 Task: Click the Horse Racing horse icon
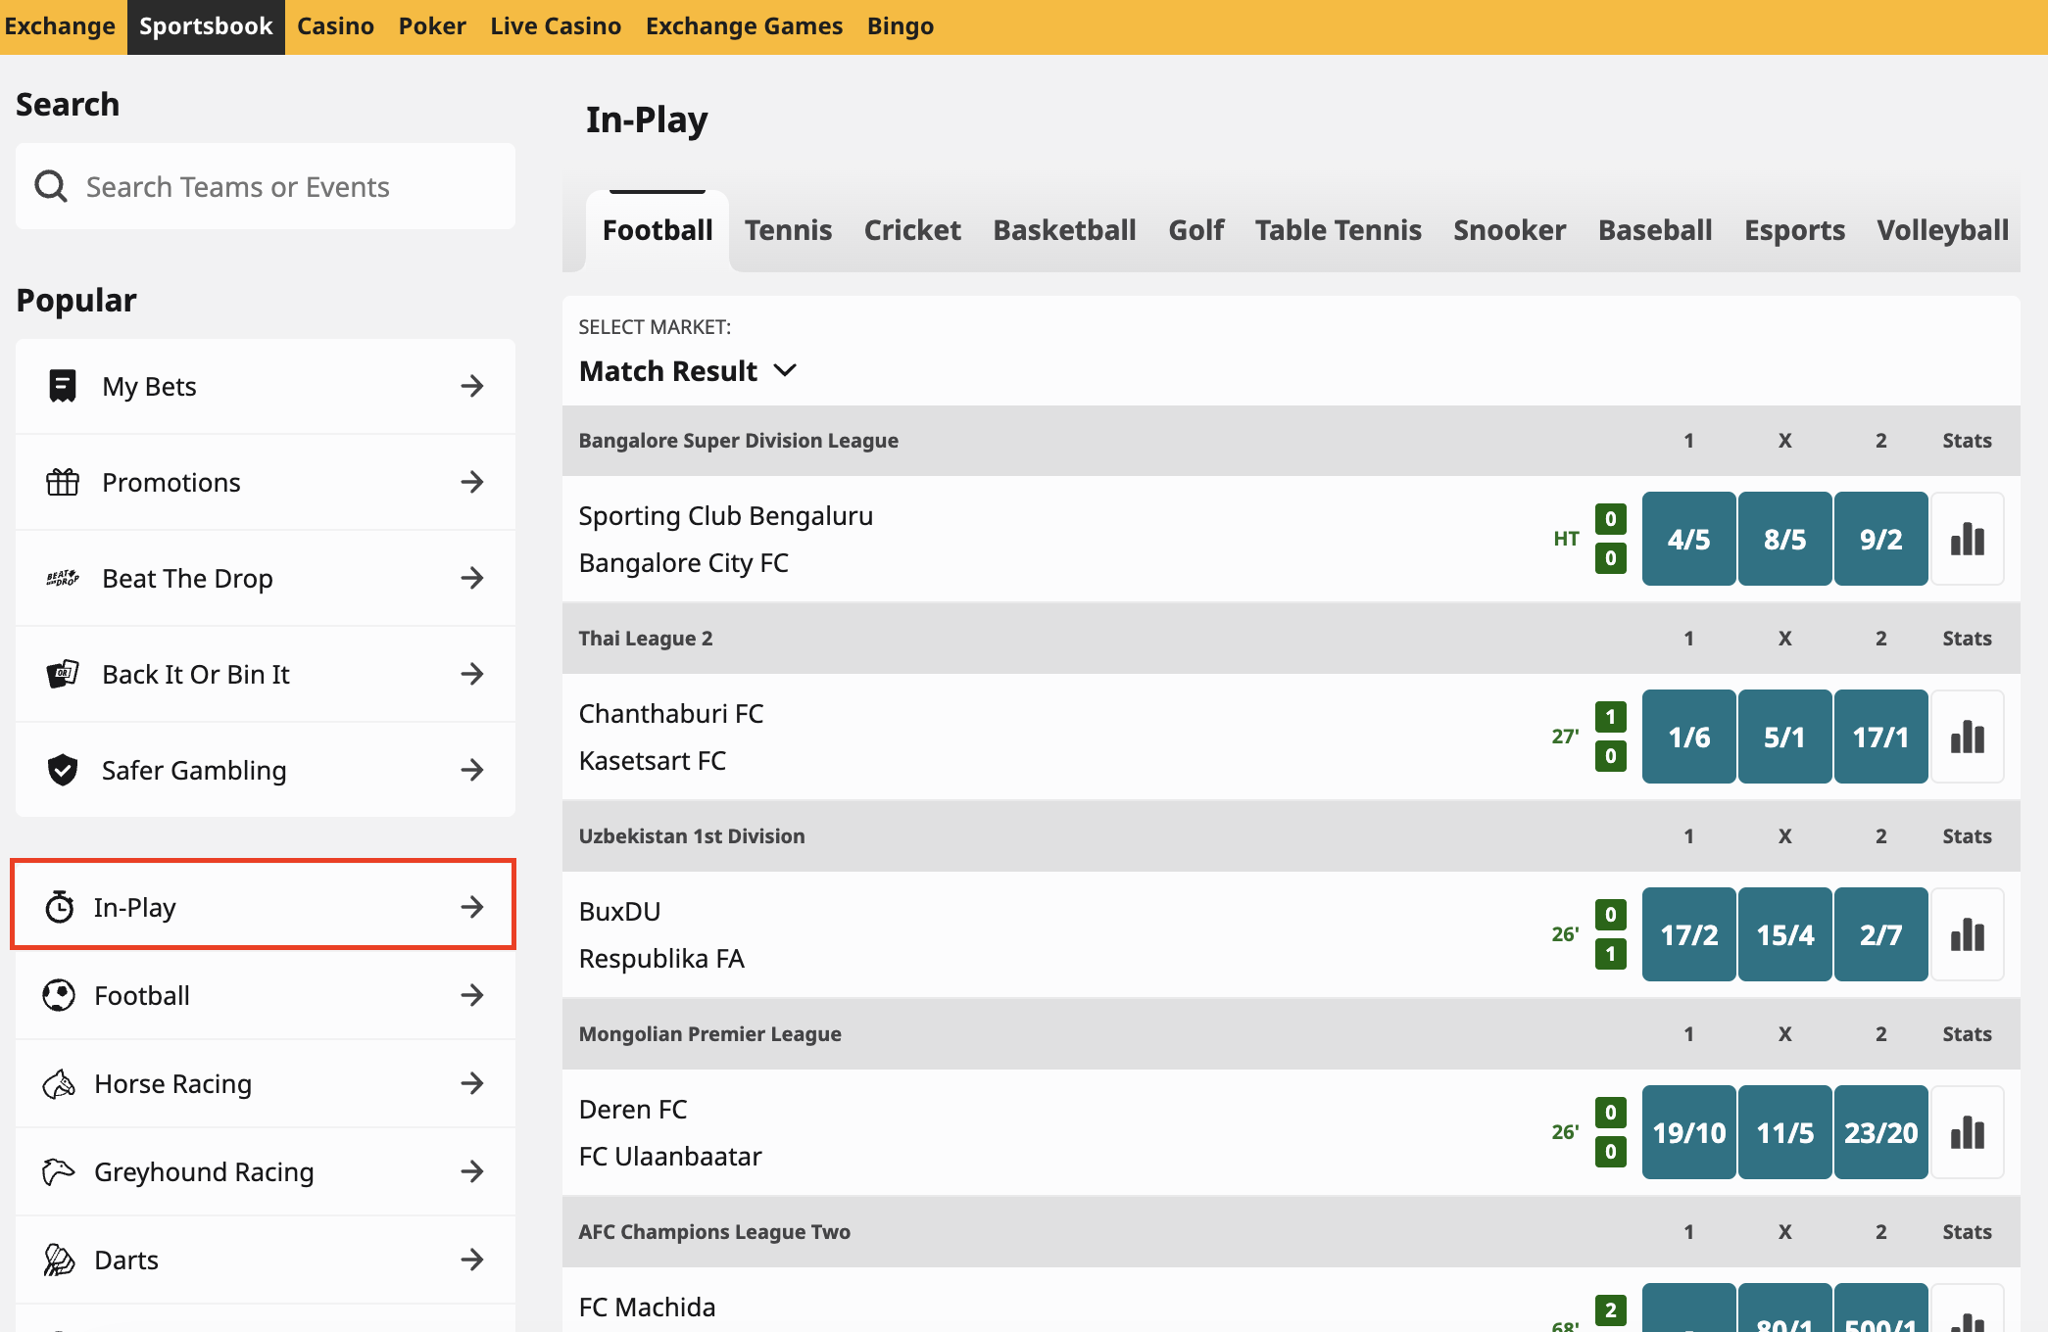(x=59, y=1083)
